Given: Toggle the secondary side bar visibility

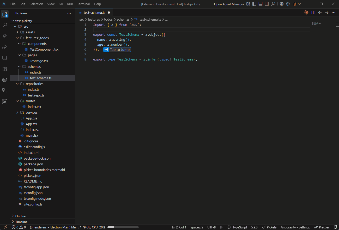Looking at the screenshot, I should click(x=267, y=4).
